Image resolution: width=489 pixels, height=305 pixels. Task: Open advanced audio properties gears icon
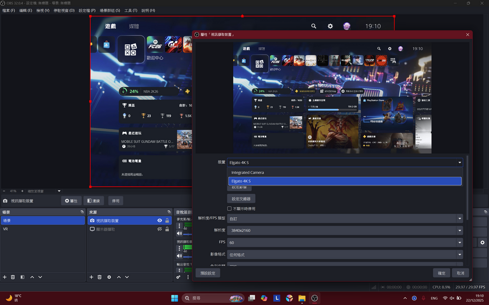179,277
